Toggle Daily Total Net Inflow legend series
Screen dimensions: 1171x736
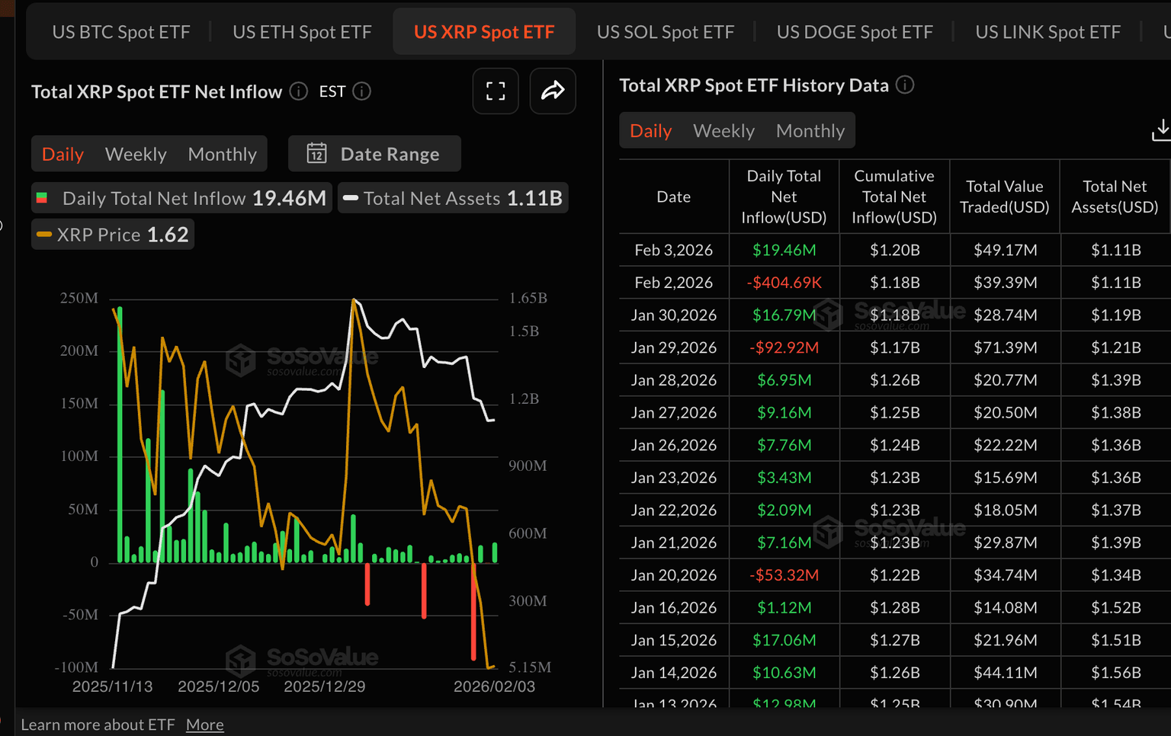[x=181, y=198]
